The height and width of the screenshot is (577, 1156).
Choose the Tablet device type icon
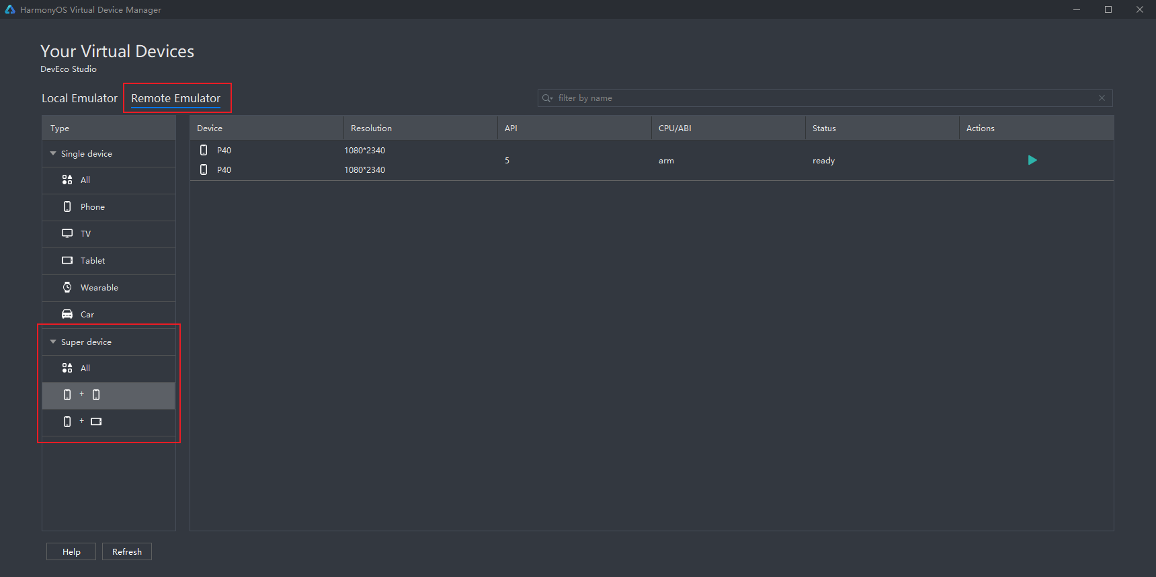67,261
